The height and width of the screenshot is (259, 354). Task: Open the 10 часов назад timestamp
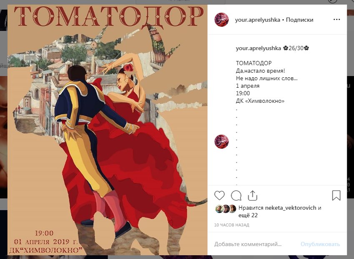(232, 225)
